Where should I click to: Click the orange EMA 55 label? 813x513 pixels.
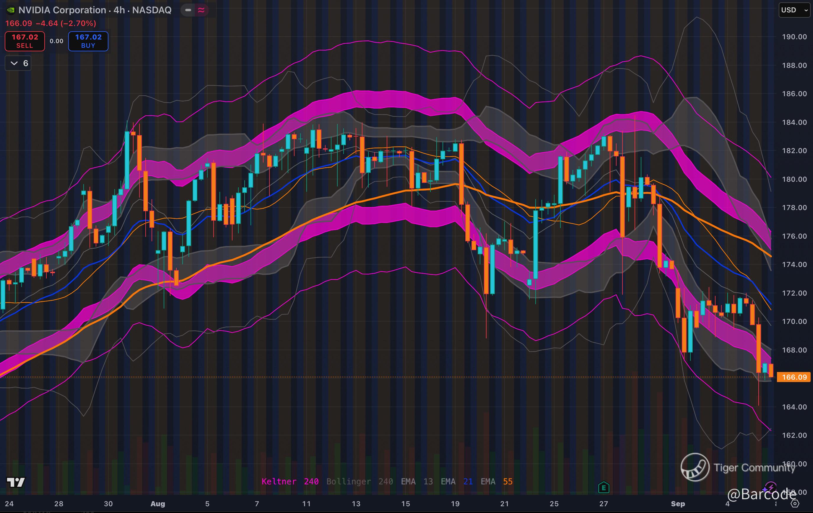pyautogui.click(x=496, y=481)
